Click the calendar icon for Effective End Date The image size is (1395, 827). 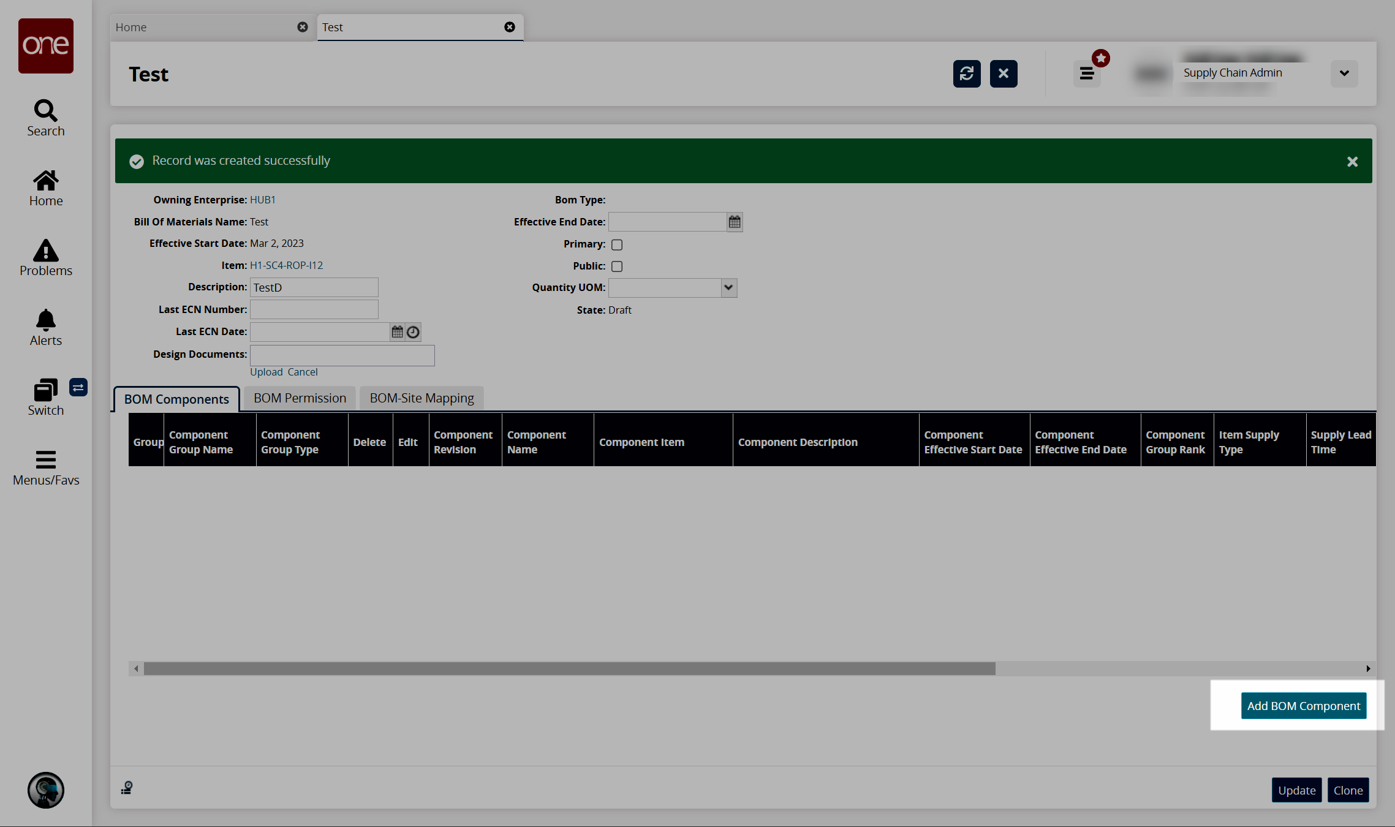click(735, 222)
